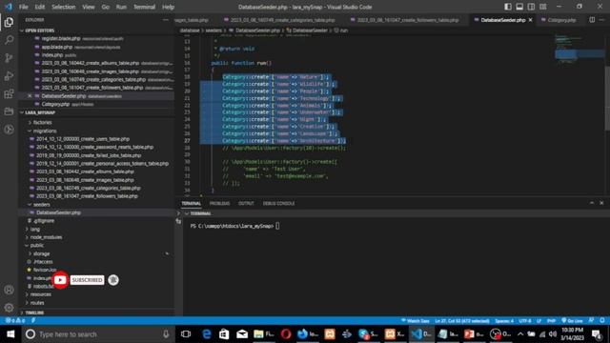Expand the resources folder

tap(40, 294)
